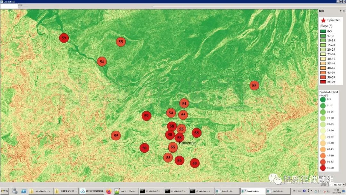Open Server Manager icon in taskbar

tap(15, 191)
